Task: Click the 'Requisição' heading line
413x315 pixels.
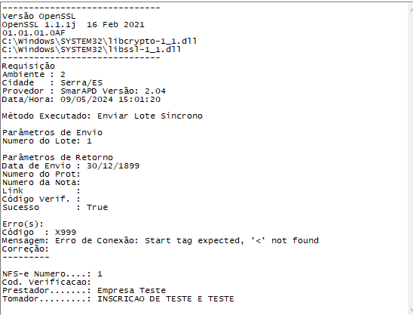Action: (x=29, y=66)
